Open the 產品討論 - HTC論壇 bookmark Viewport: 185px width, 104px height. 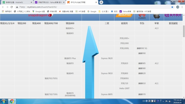click(x=142, y=12)
